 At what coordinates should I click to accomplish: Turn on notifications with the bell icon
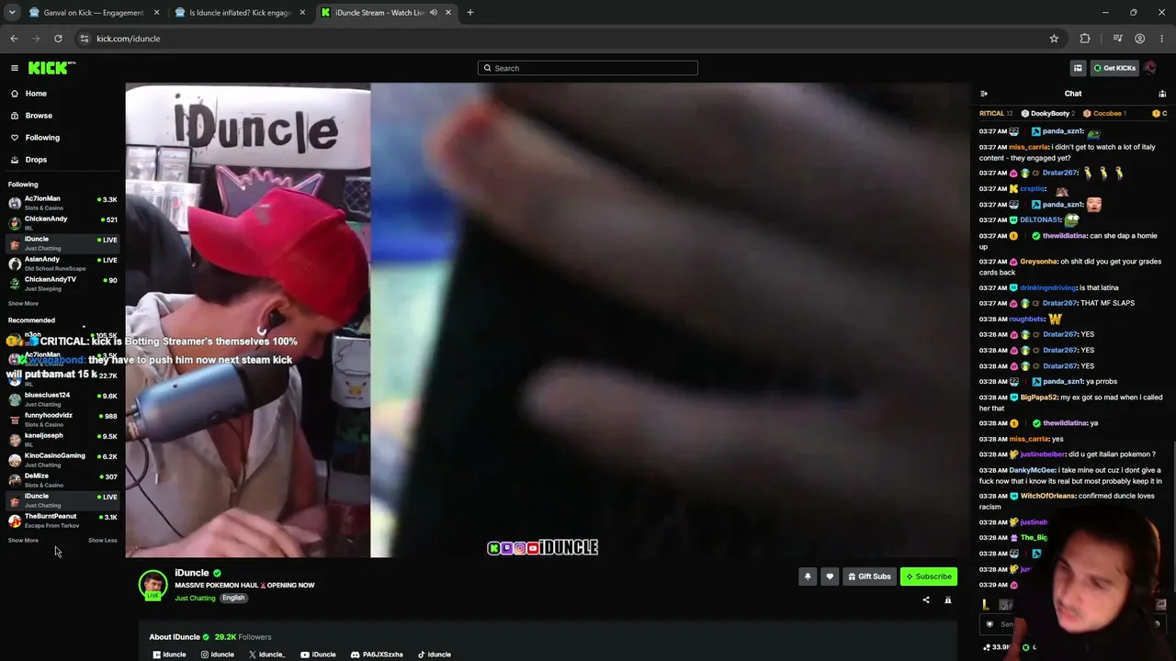click(x=808, y=577)
